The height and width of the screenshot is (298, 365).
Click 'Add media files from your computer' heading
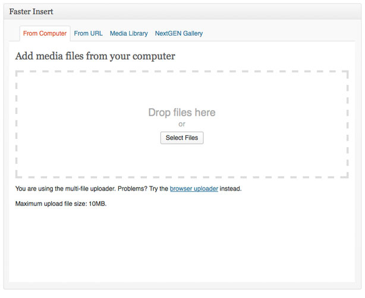pos(95,56)
